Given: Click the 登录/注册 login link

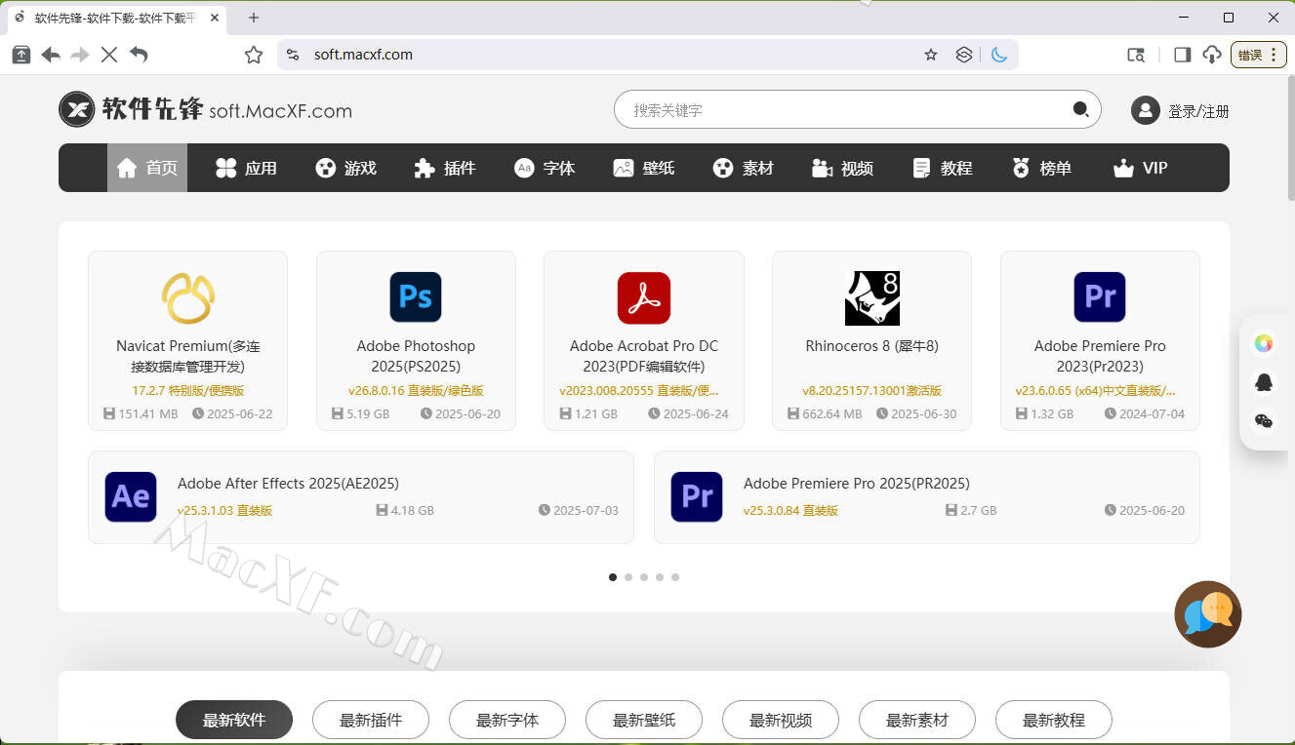Looking at the screenshot, I should tap(1198, 111).
